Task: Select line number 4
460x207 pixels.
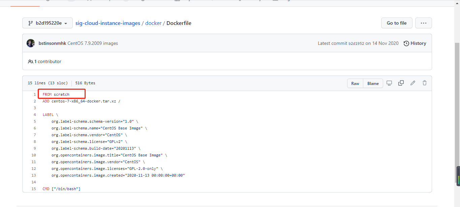Action: pos(34,115)
